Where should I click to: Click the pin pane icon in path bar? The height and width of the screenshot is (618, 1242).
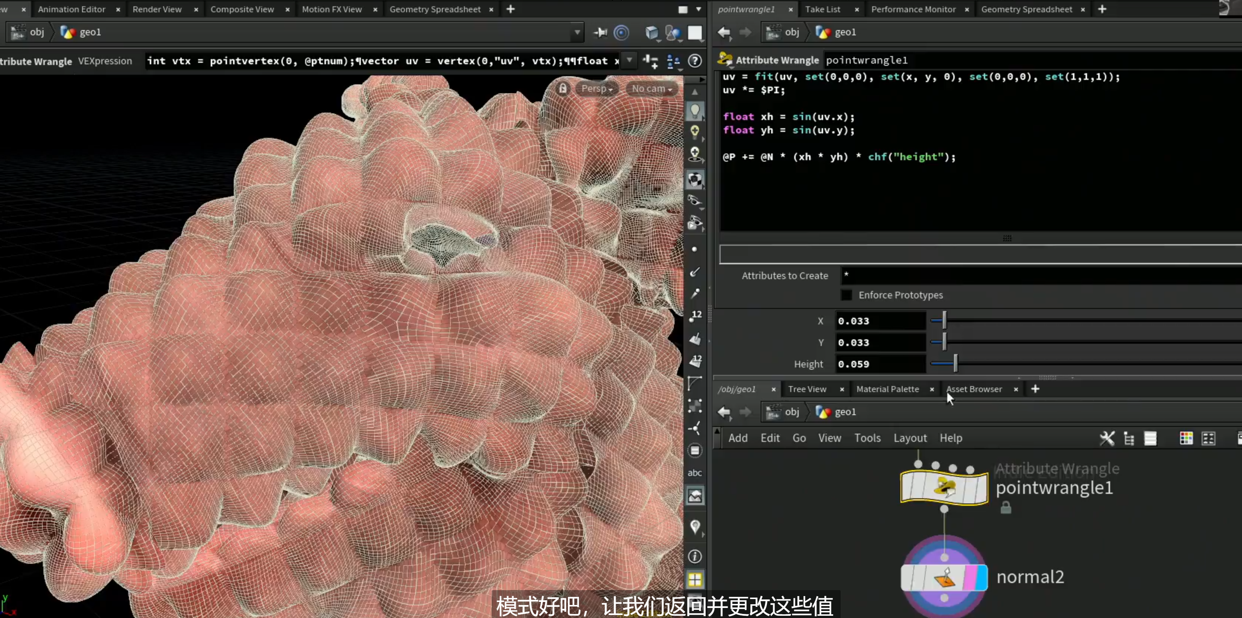600,32
